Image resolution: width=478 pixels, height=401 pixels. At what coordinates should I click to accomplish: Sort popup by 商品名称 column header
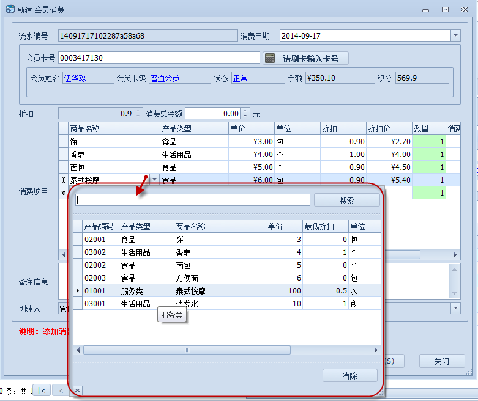220,226
